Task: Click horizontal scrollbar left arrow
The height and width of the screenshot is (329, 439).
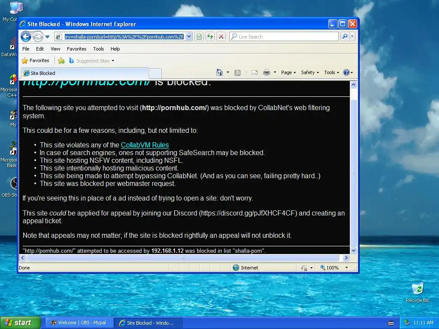Action: click(x=23, y=257)
